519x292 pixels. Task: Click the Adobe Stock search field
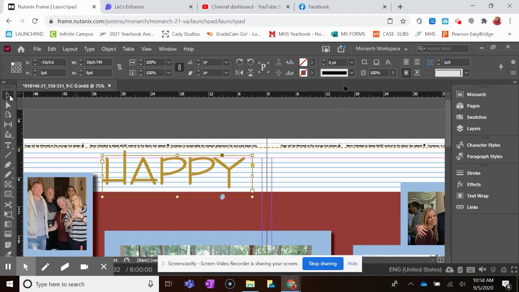[443, 49]
